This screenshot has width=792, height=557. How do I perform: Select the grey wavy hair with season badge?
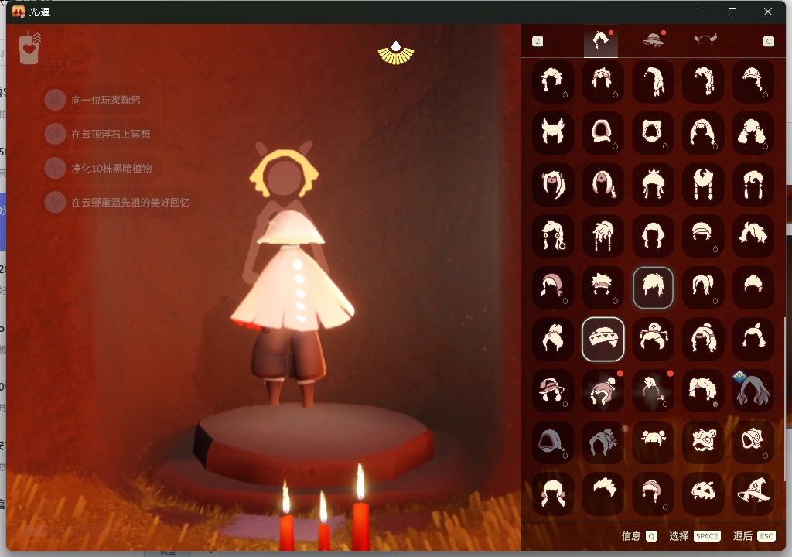[x=753, y=391]
